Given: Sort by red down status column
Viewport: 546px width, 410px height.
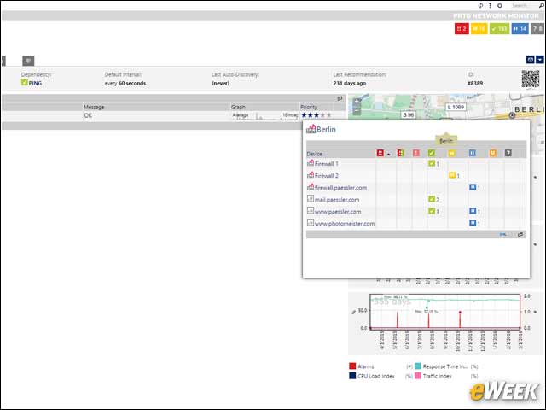Looking at the screenshot, I should [380, 153].
